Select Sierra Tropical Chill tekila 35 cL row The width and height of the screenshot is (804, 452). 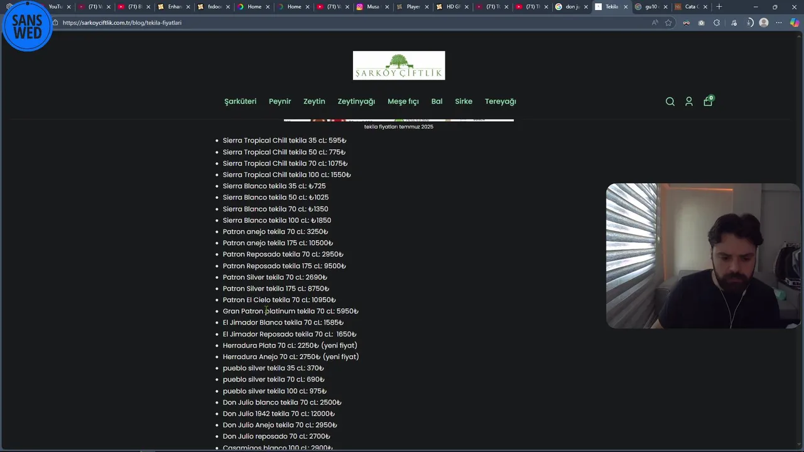(285, 141)
